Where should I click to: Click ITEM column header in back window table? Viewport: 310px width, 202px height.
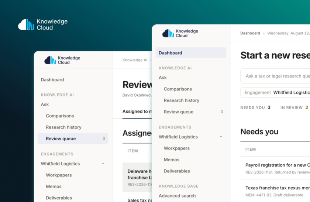[132, 151]
